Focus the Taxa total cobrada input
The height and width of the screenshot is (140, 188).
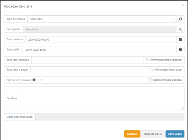tap(87, 60)
